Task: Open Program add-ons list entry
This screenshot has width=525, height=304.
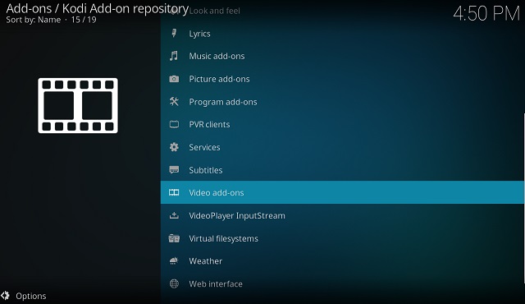Action: point(342,102)
